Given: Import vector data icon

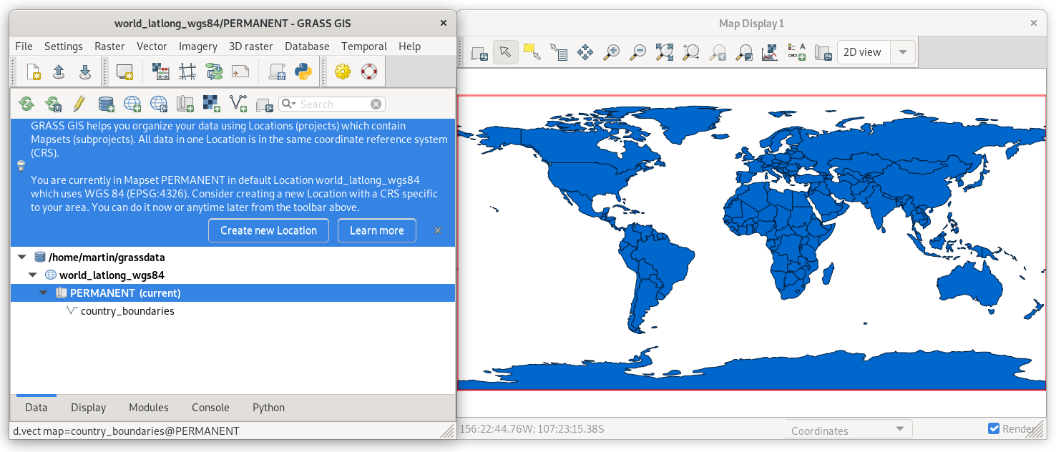Looking at the screenshot, I should pyautogui.click(x=238, y=104).
